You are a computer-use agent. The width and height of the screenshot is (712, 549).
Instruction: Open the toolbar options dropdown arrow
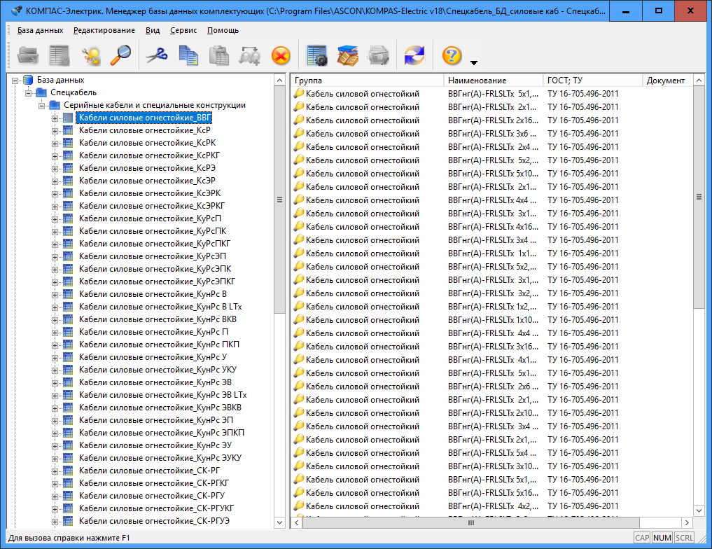pos(473,62)
